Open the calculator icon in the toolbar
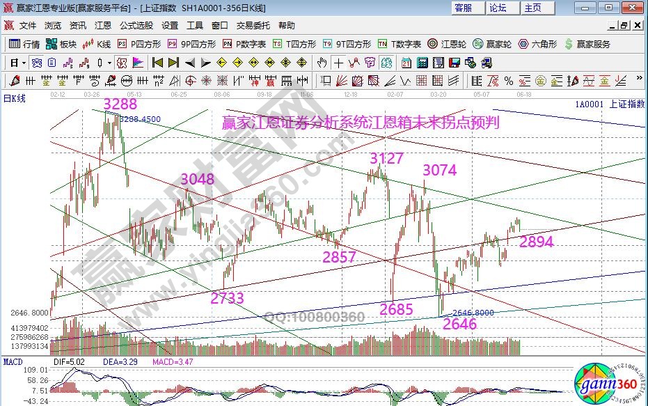The height and width of the screenshot is (406, 648). pos(422,62)
